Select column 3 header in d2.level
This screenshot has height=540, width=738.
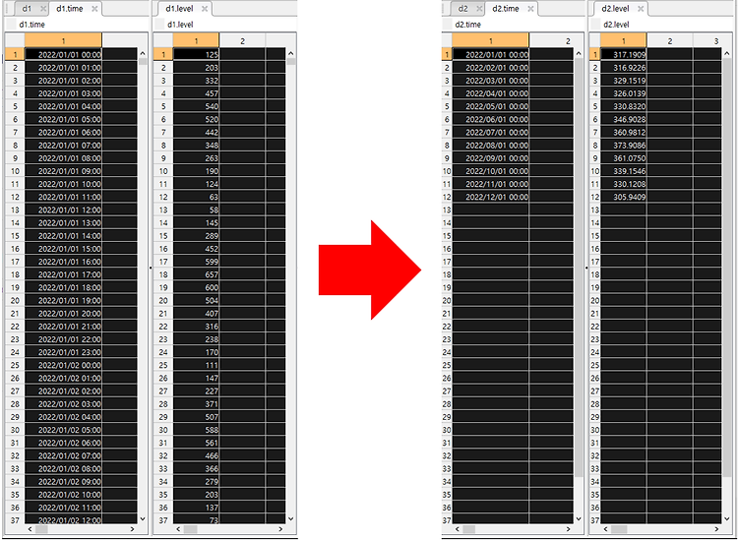click(708, 41)
